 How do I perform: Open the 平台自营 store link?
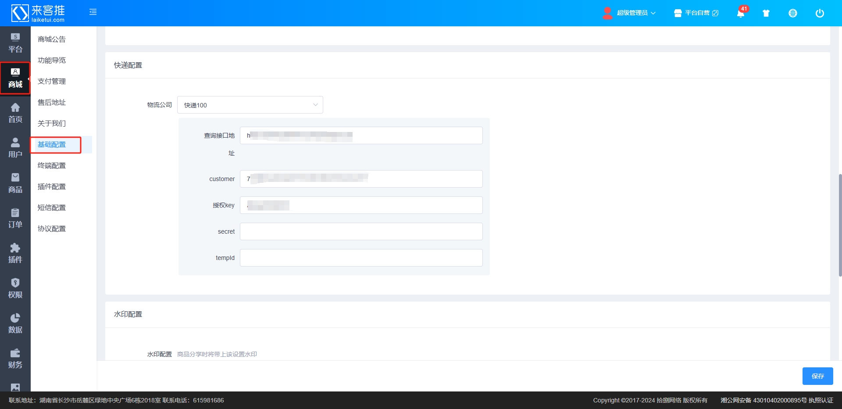[x=696, y=13]
